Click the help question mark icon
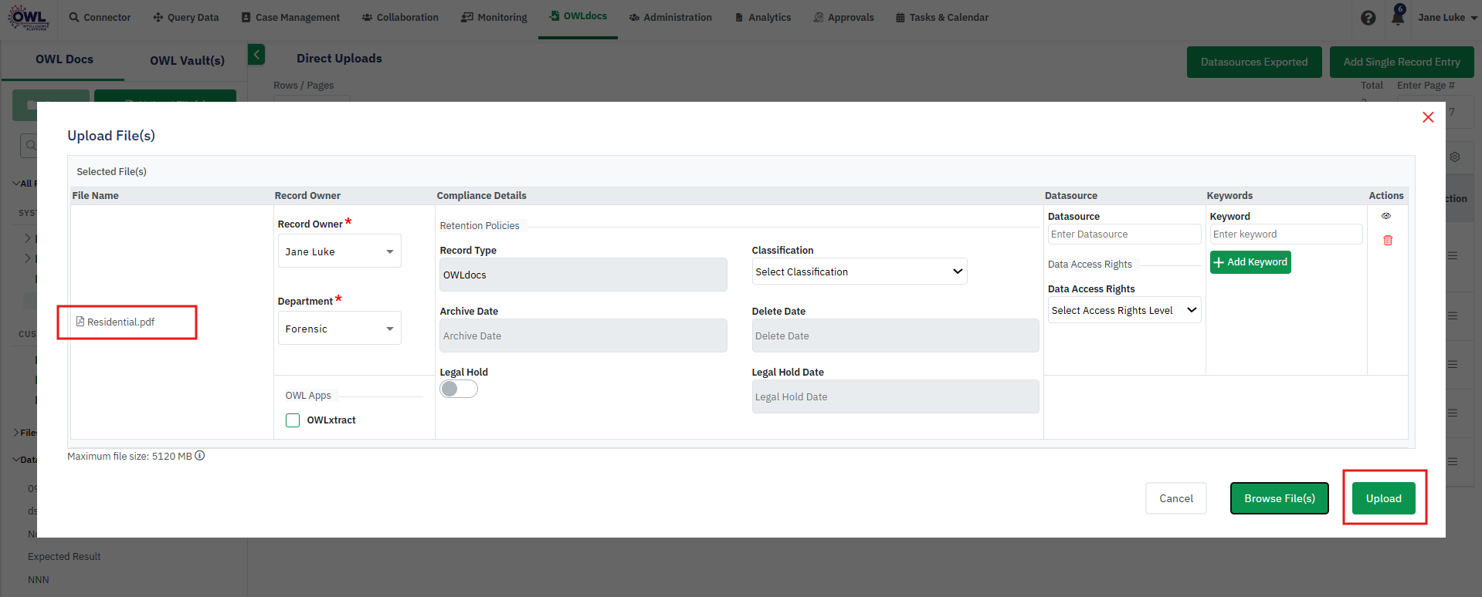Viewport: 1482px width, 597px height. point(1368,18)
